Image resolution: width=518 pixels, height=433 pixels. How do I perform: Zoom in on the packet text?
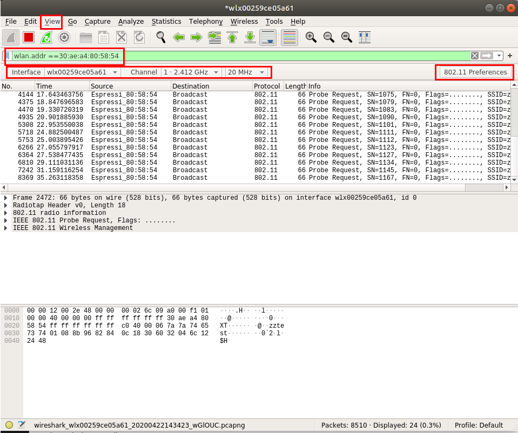(x=311, y=37)
